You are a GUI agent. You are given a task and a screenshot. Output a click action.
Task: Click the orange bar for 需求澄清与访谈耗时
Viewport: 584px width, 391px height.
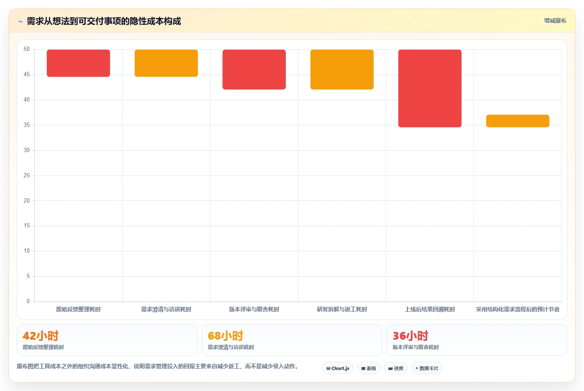pyautogui.click(x=166, y=63)
